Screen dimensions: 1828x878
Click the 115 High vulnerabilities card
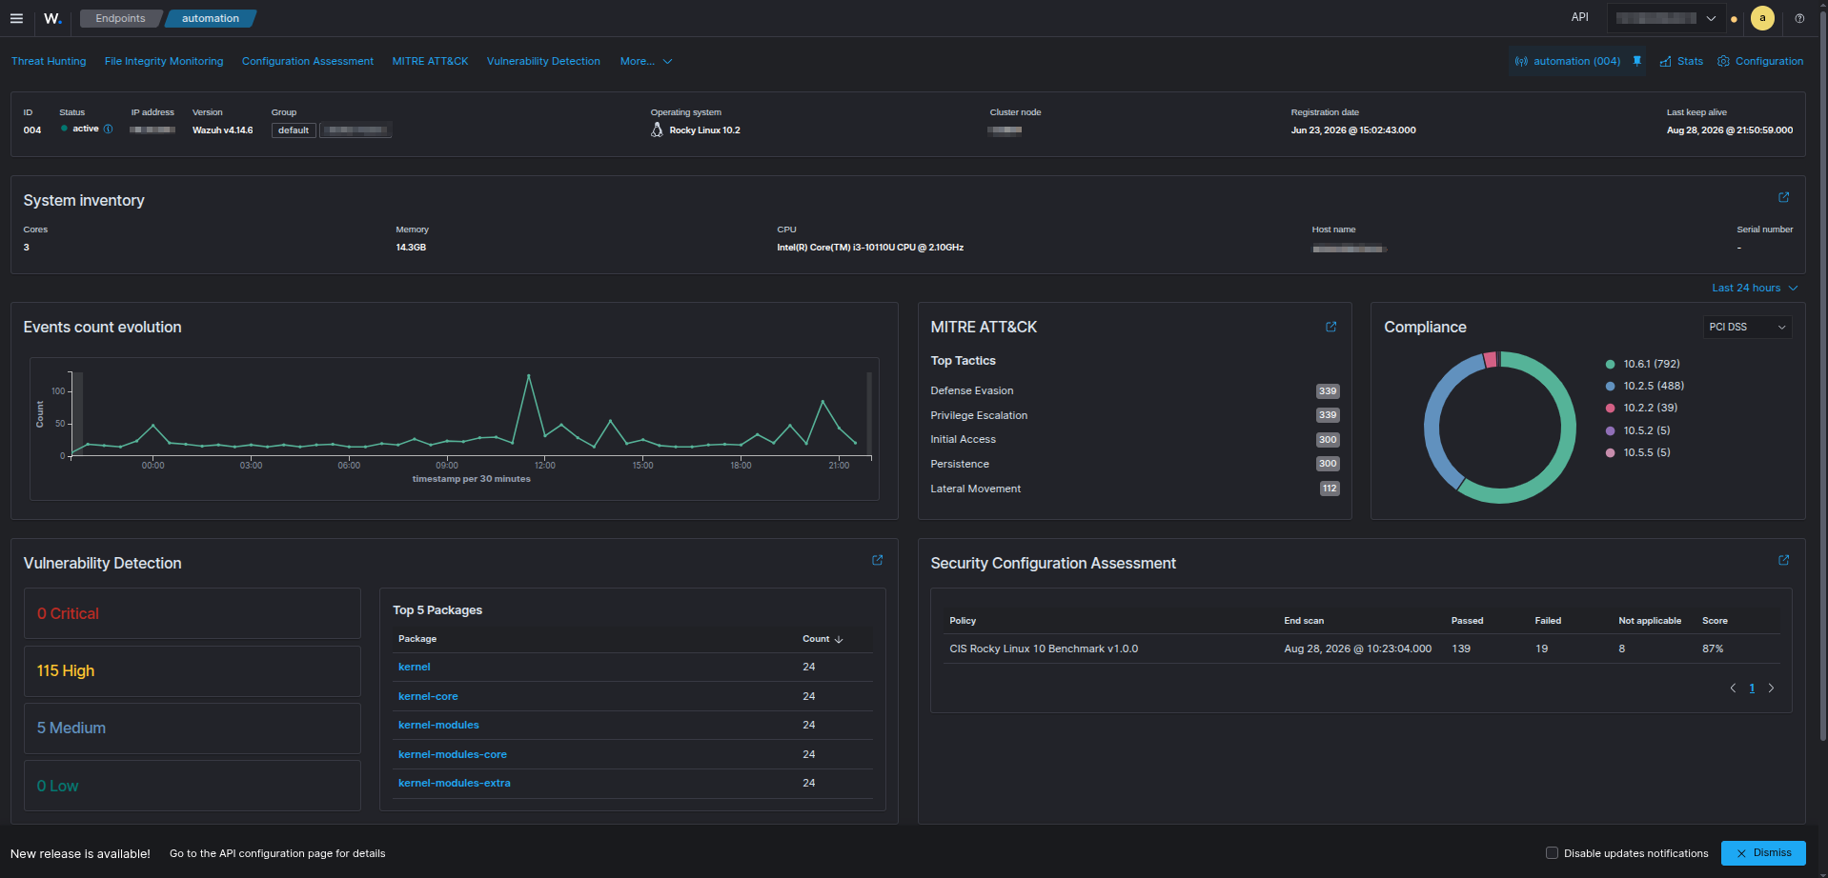193,670
